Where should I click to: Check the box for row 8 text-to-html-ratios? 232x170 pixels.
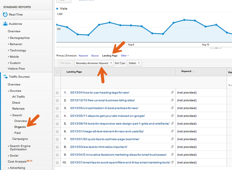57,147
